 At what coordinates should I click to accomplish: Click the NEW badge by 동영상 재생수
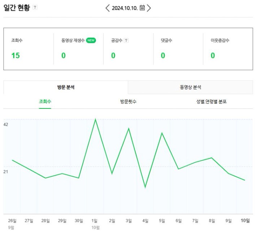91,40
